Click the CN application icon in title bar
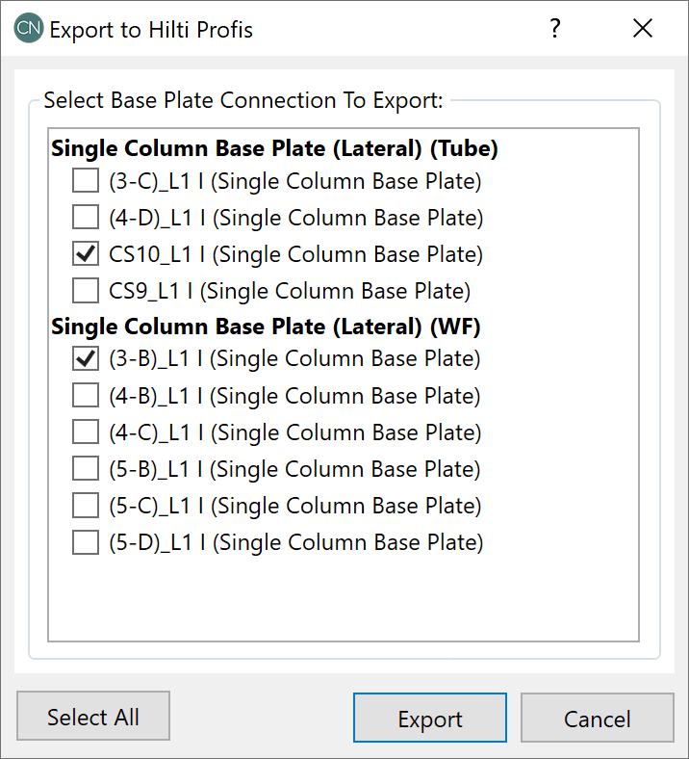Image resolution: width=689 pixels, height=759 pixels. pos(28,29)
